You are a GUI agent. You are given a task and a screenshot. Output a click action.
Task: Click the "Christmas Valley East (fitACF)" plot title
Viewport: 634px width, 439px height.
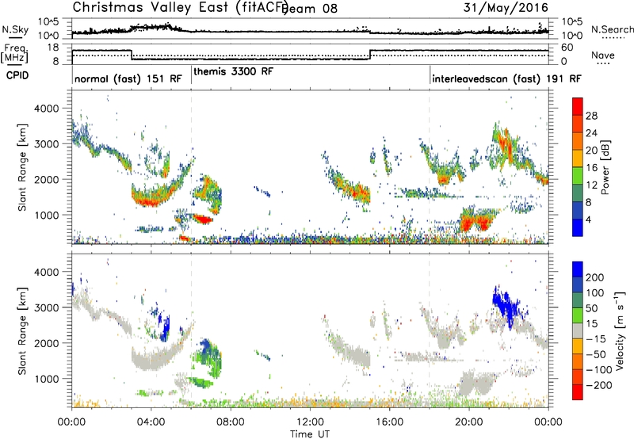click(181, 7)
